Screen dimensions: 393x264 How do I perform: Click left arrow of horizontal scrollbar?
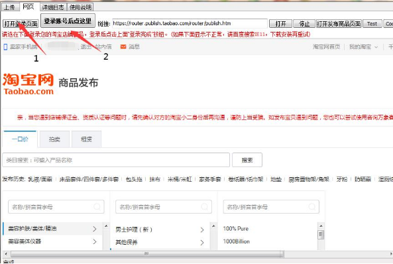click(6, 253)
